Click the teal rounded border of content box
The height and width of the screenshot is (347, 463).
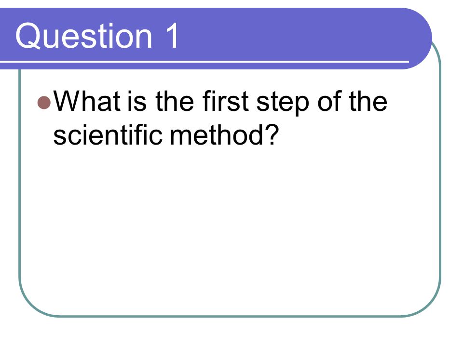click(x=440, y=177)
